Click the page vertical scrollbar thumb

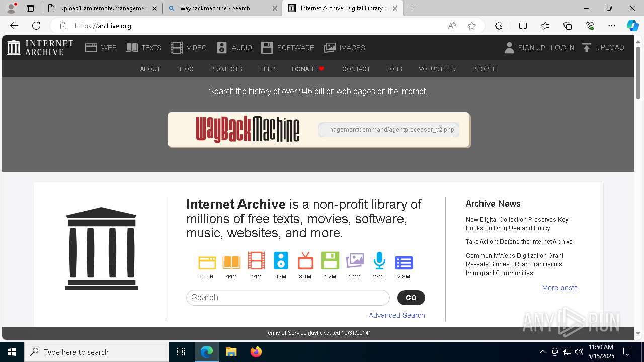click(x=638, y=73)
